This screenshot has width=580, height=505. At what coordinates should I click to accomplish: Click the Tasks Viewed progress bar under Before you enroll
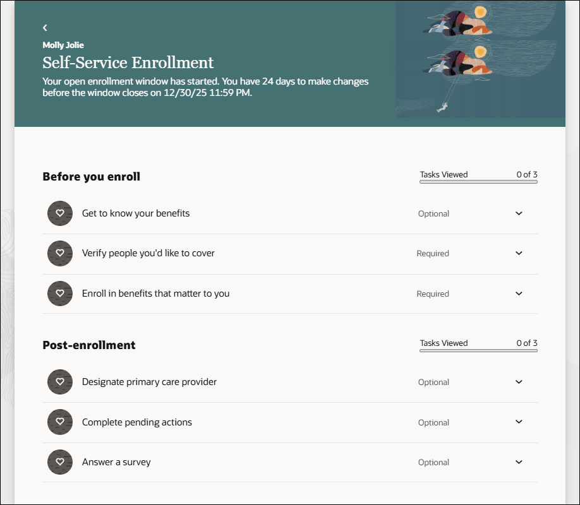478,181
